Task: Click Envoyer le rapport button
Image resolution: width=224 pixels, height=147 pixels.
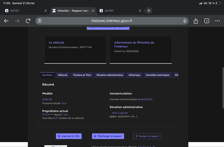Action: click(x=147, y=136)
